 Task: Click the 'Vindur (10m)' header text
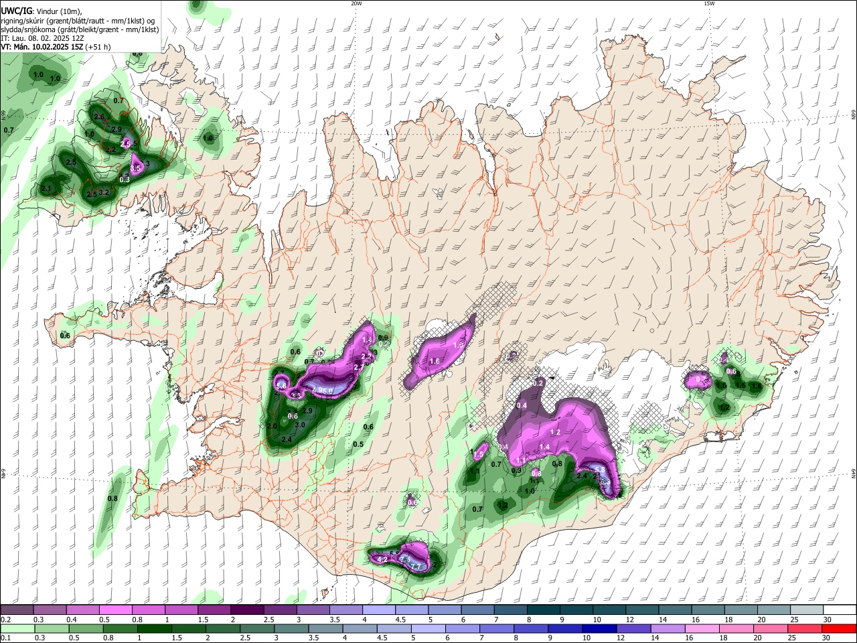tap(58, 11)
